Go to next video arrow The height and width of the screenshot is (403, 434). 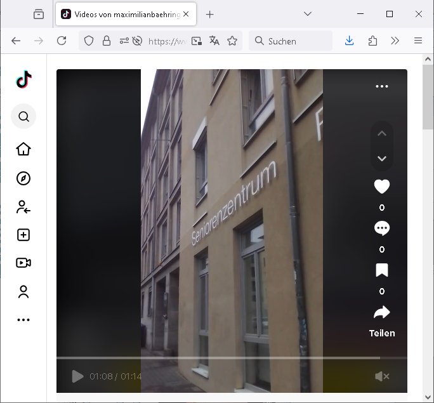[382, 159]
